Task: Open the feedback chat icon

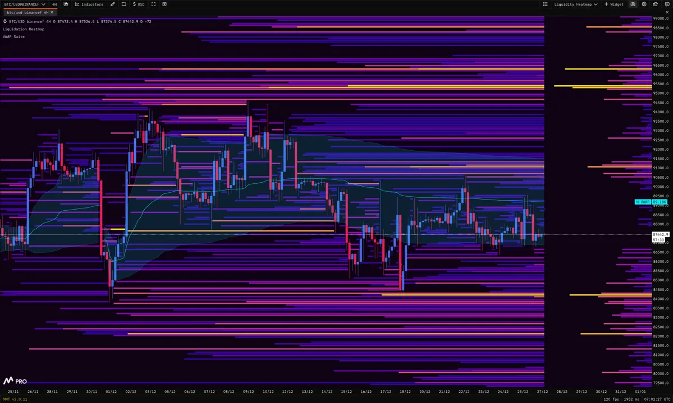Action: coord(667,4)
